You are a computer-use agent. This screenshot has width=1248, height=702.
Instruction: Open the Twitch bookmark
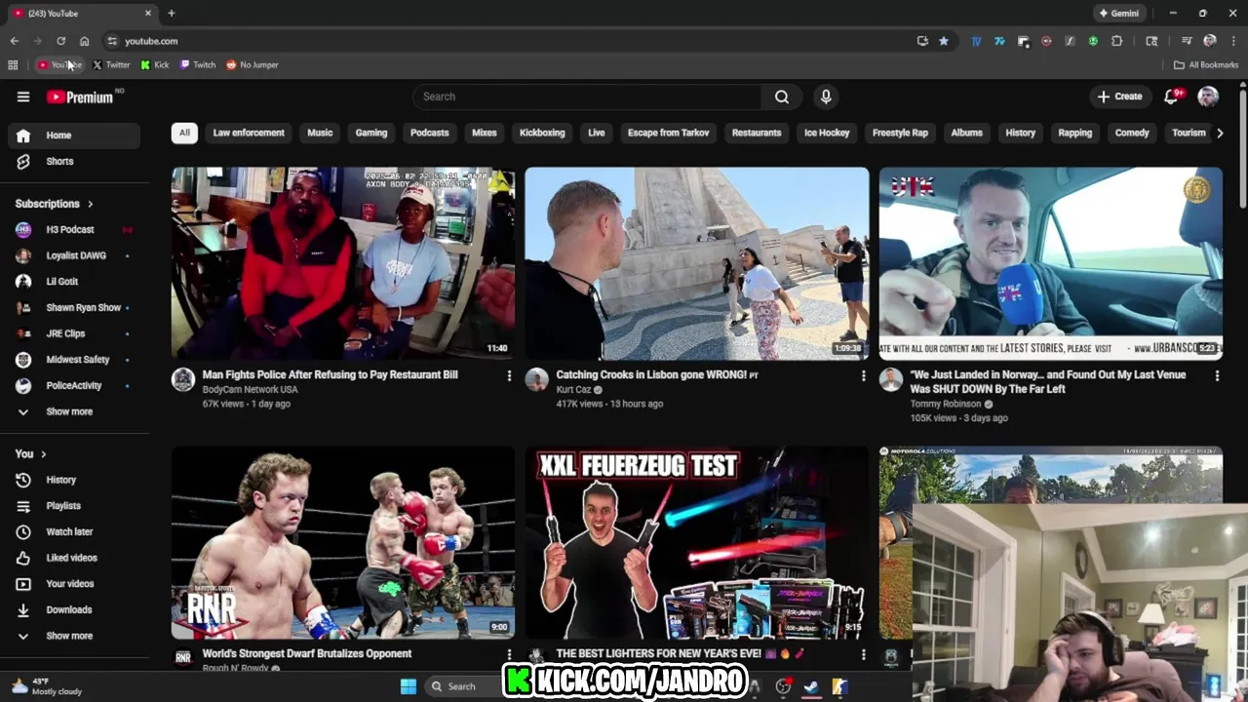(198, 65)
